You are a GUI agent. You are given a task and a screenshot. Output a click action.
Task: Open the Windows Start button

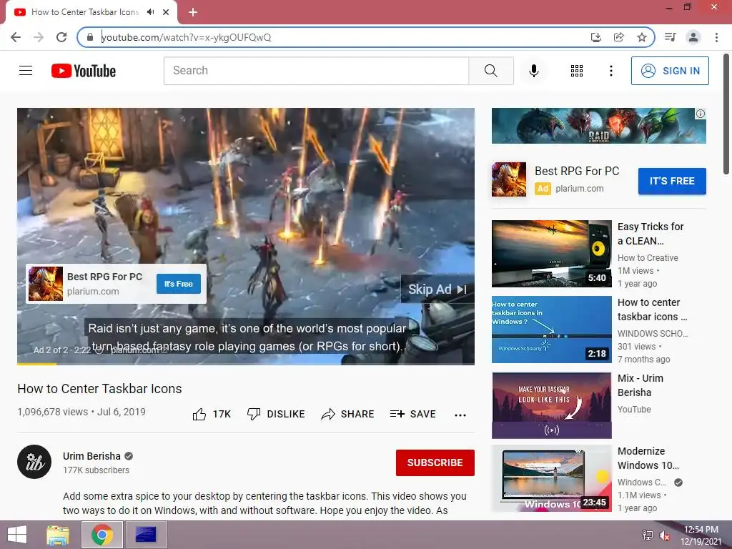(x=17, y=535)
